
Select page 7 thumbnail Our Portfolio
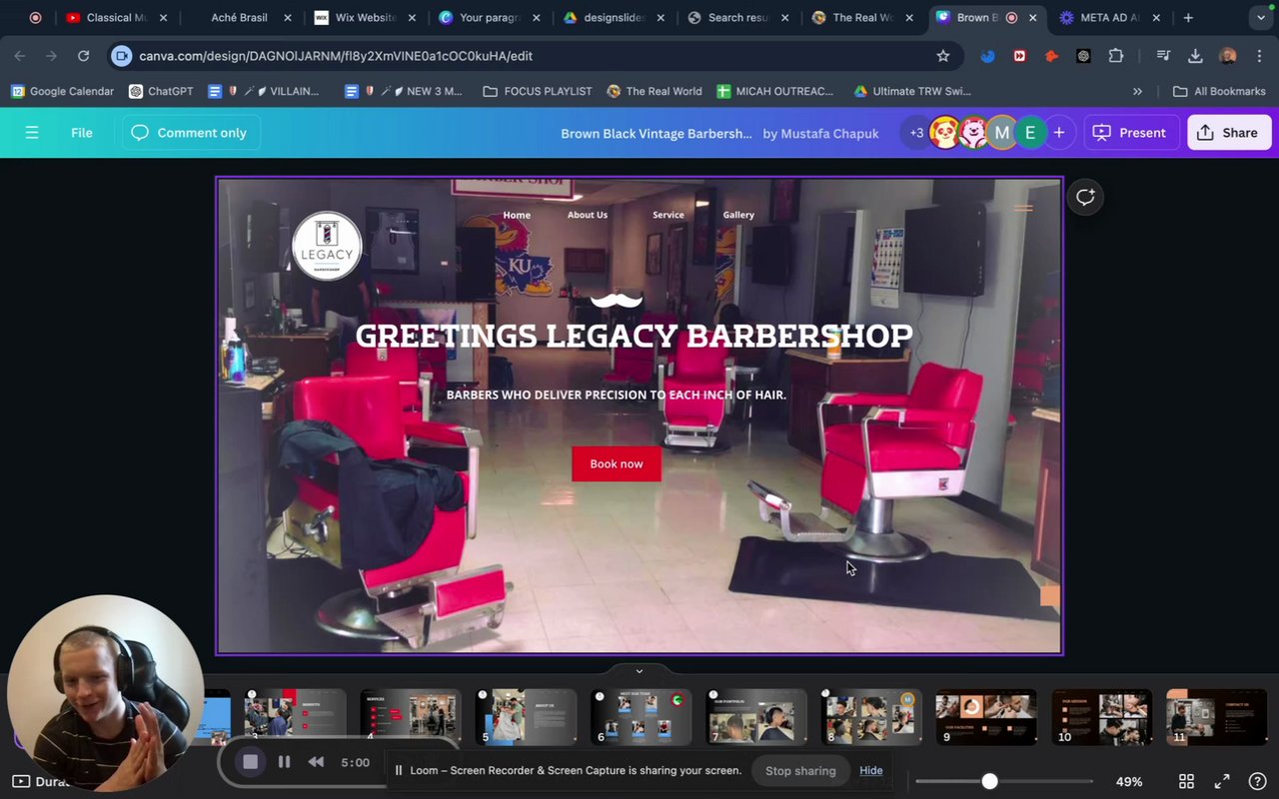[756, 716]
